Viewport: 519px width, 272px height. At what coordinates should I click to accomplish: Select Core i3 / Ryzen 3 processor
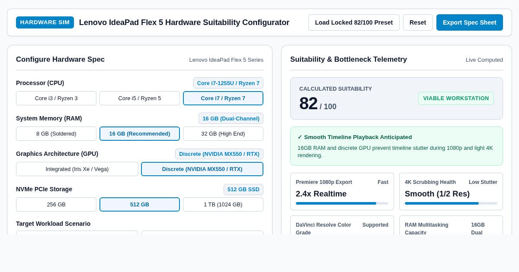tap(56, 98)
